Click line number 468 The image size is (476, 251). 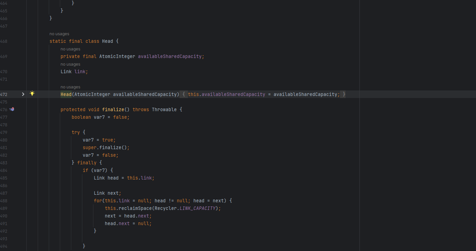[4, 41]
